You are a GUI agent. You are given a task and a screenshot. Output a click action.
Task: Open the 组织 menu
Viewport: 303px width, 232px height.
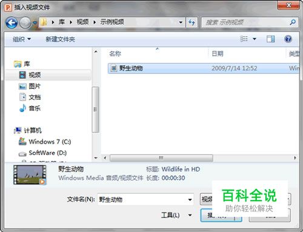coord(21,39)
